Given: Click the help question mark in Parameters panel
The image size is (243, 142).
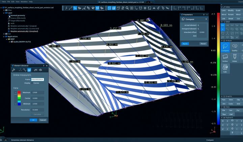Looking at the screenshot, I should click(x=204, y=15).
